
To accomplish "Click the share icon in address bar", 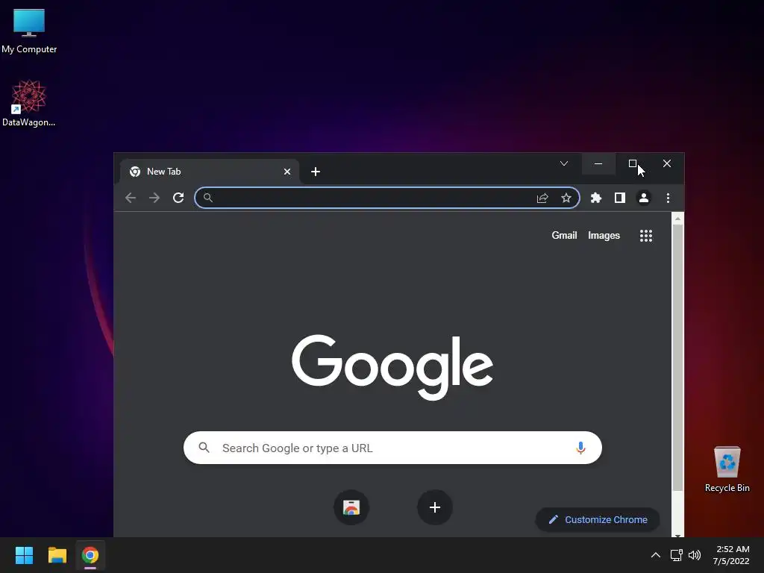I will click(542, 198).
